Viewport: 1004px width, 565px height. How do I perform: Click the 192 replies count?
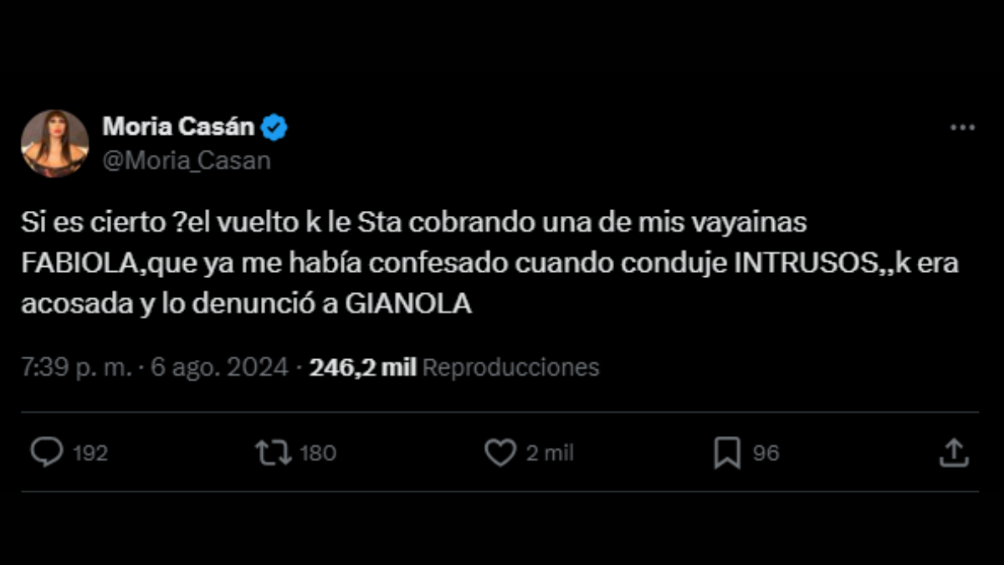tap(90, 453)
